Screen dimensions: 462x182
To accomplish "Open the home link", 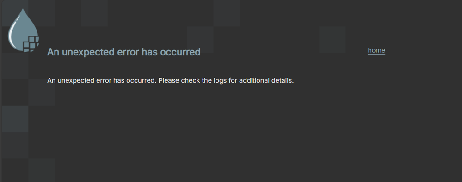I will pos(376,50).
